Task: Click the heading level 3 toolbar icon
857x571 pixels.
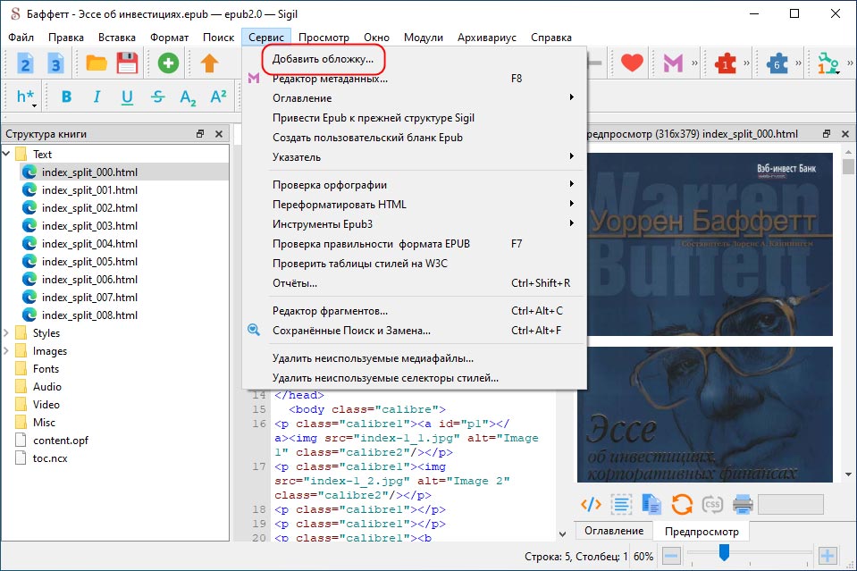Action: 55,64
